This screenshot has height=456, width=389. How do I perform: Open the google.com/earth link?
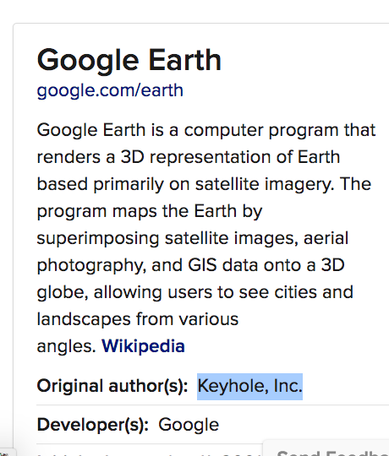(110, 90)
